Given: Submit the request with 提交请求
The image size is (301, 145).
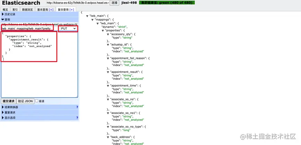Looking at the screenshot, I should (x=8, y=101).
